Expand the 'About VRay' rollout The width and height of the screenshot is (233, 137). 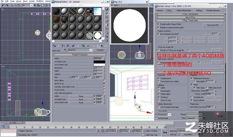click(x=190, y=17)
